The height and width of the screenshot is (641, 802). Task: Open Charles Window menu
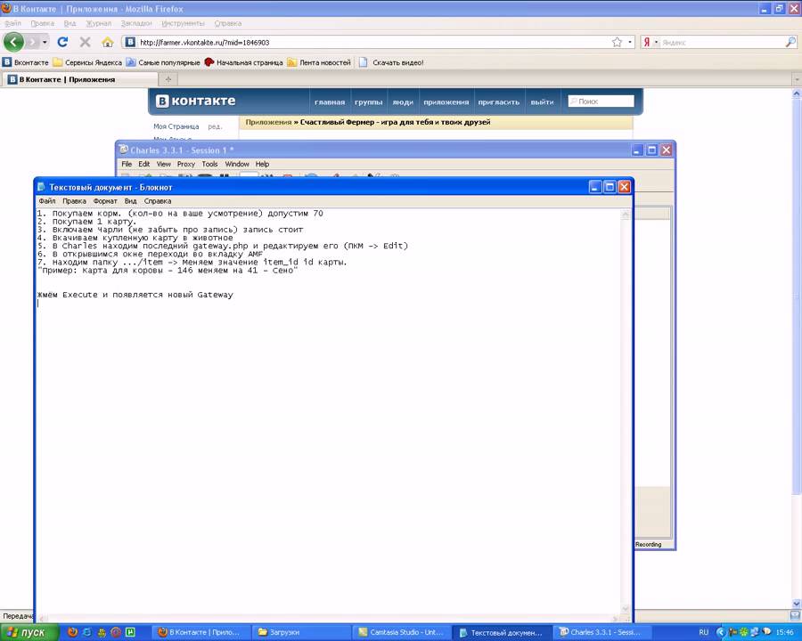click(237, 164)
